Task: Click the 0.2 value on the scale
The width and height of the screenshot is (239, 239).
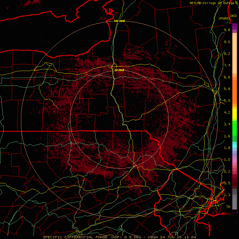Action: [227, 172]
